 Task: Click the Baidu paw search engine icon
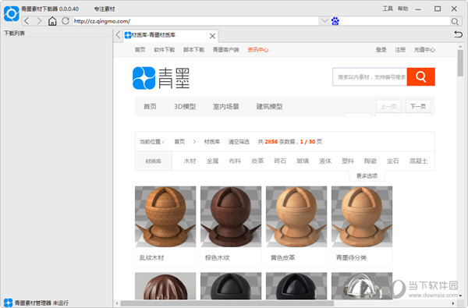tap(335, 21)
